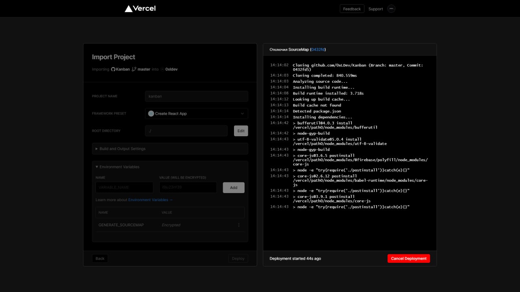Click log line 'Looking up build cache...'
The height and width of the screenshot is (292, 520).
click(x=321, y=99)
